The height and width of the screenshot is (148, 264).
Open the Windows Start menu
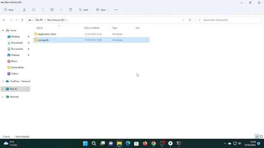click(x=85, y=143)
